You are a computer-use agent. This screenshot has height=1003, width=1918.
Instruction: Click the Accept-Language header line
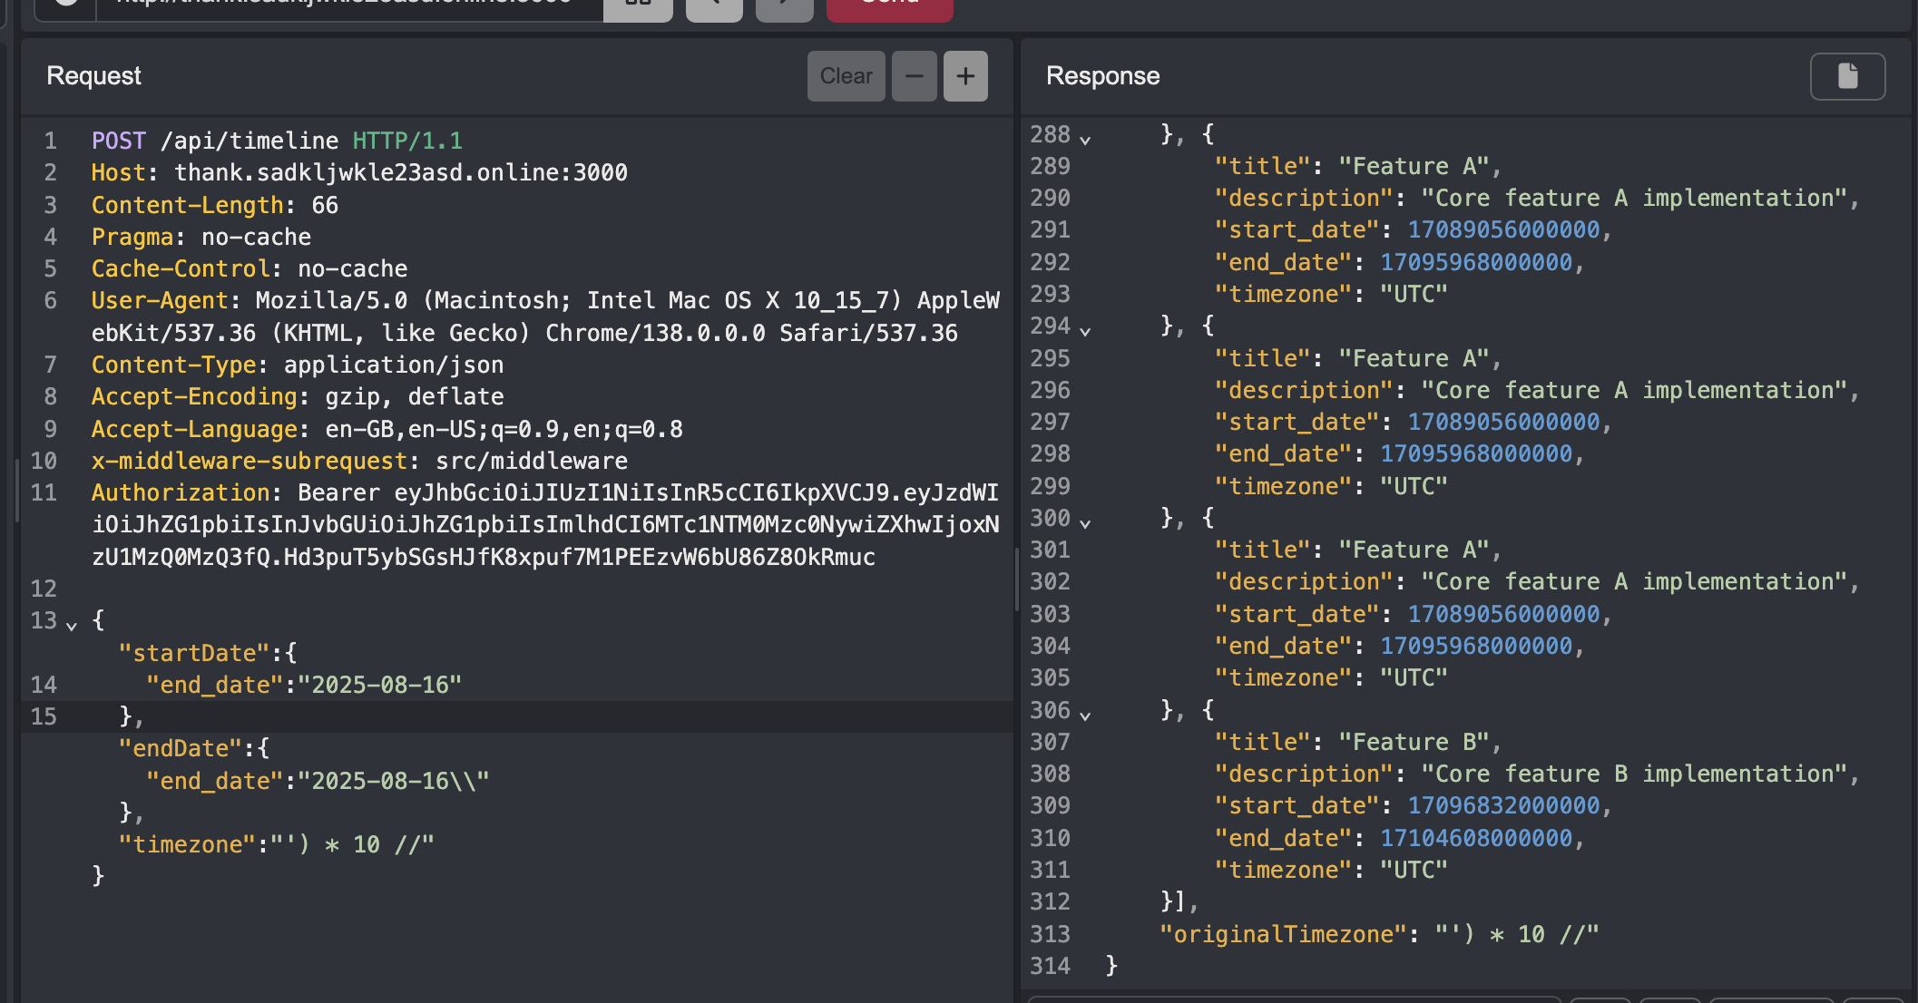[387, 430]
